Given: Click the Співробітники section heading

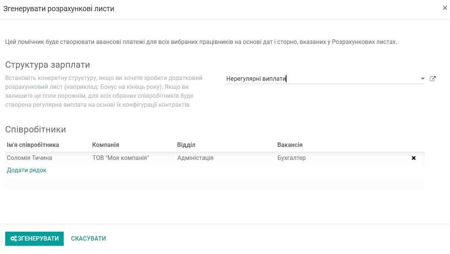Looking at the screenshot, I should point(36,129).
